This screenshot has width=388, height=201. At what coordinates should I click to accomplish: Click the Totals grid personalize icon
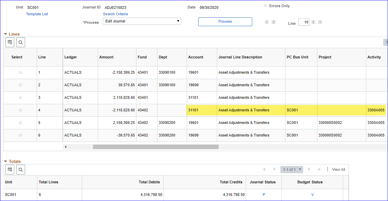(10, 169)
